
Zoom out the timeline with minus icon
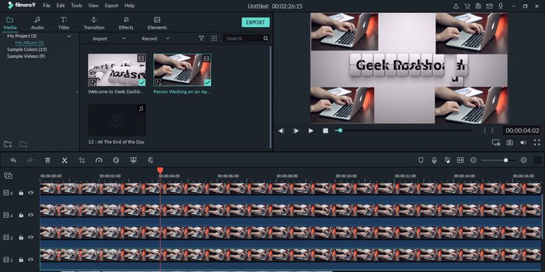473,160
